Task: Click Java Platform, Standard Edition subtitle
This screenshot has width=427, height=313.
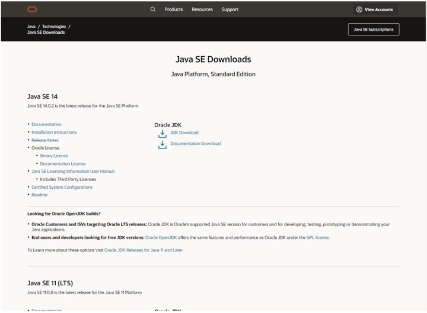Action: 213,74
